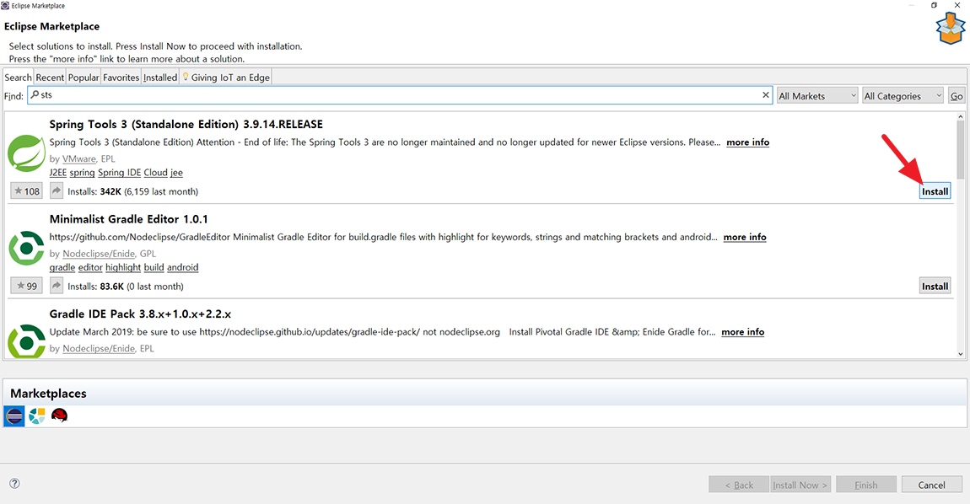Select the Red Hat marketplace catalog icon

point(59,416)
